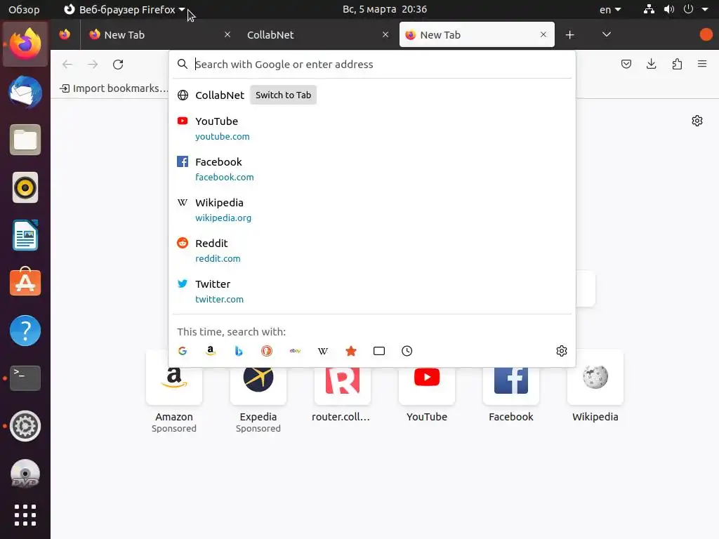
Task: Personalize new tab gear icon
Action: click(x=697, y=121)
